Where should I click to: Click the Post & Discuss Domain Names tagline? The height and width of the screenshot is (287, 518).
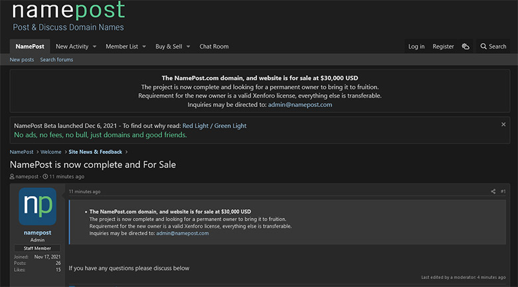click(x=68, y=27)
